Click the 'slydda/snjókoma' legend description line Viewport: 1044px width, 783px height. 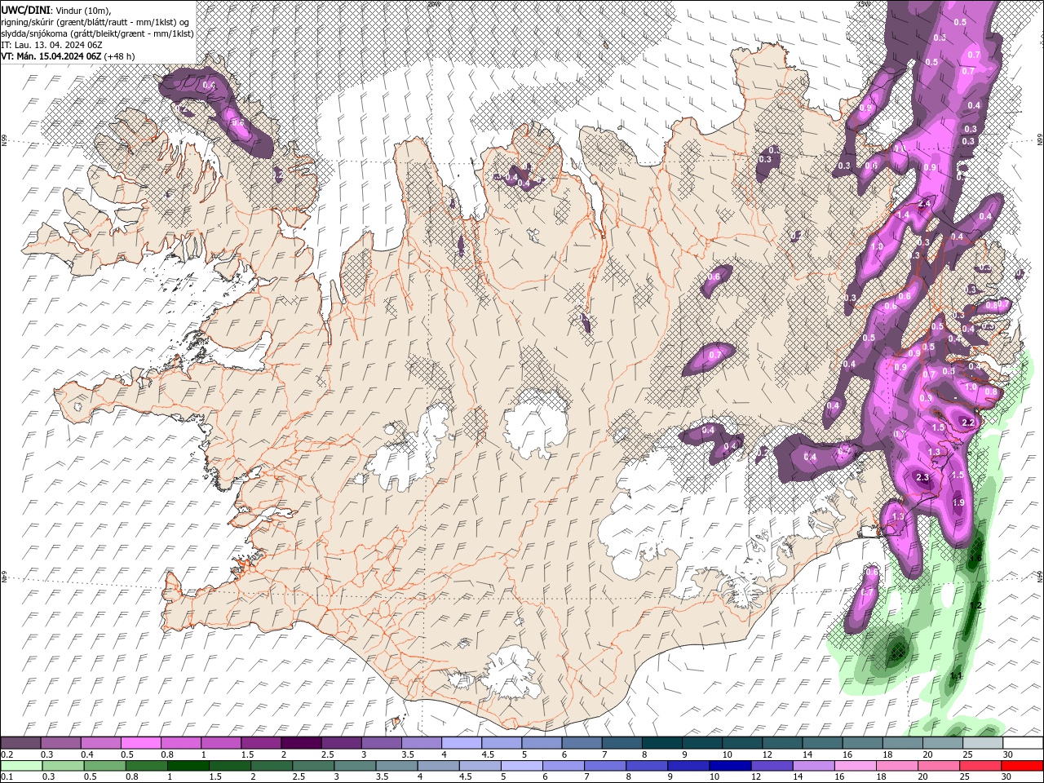[x=95, y=33]
